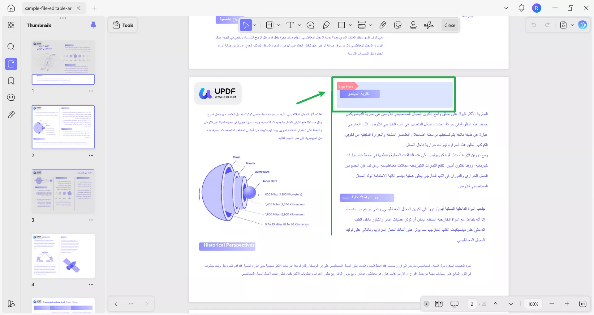594x315 pixels.
Task: Open a new tab with plus icon
Action: [94, 8]
